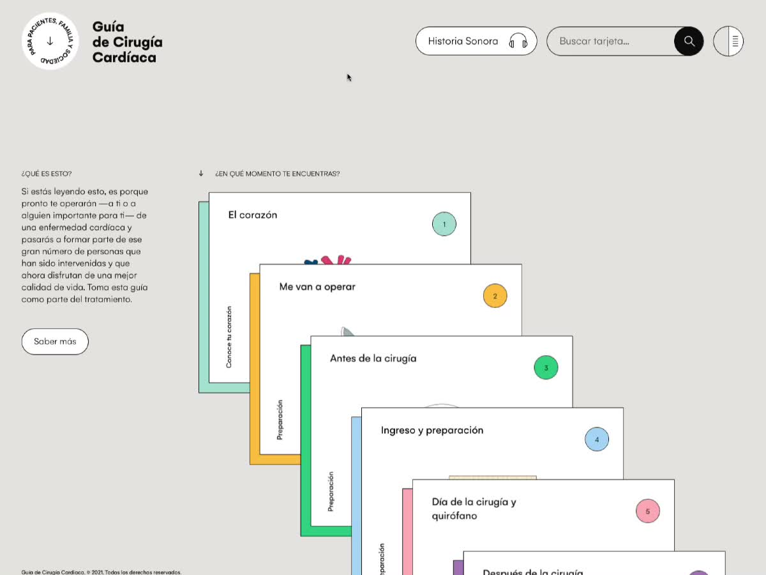
Task: Click the ¿En qué momento te encuentras? heading
Action: [x=277, y=174]
